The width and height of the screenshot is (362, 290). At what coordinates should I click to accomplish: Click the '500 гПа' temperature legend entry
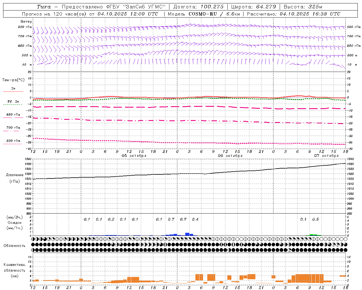pos(13,141)
